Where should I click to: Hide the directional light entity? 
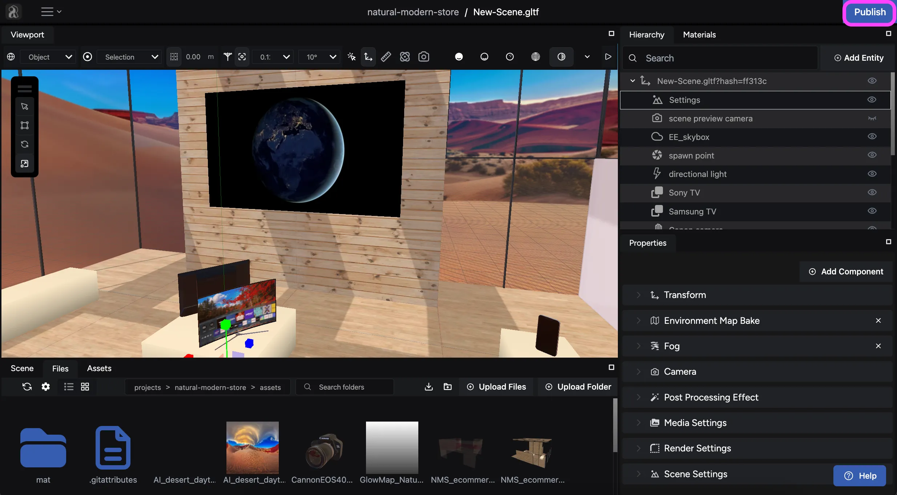(873, 174)
